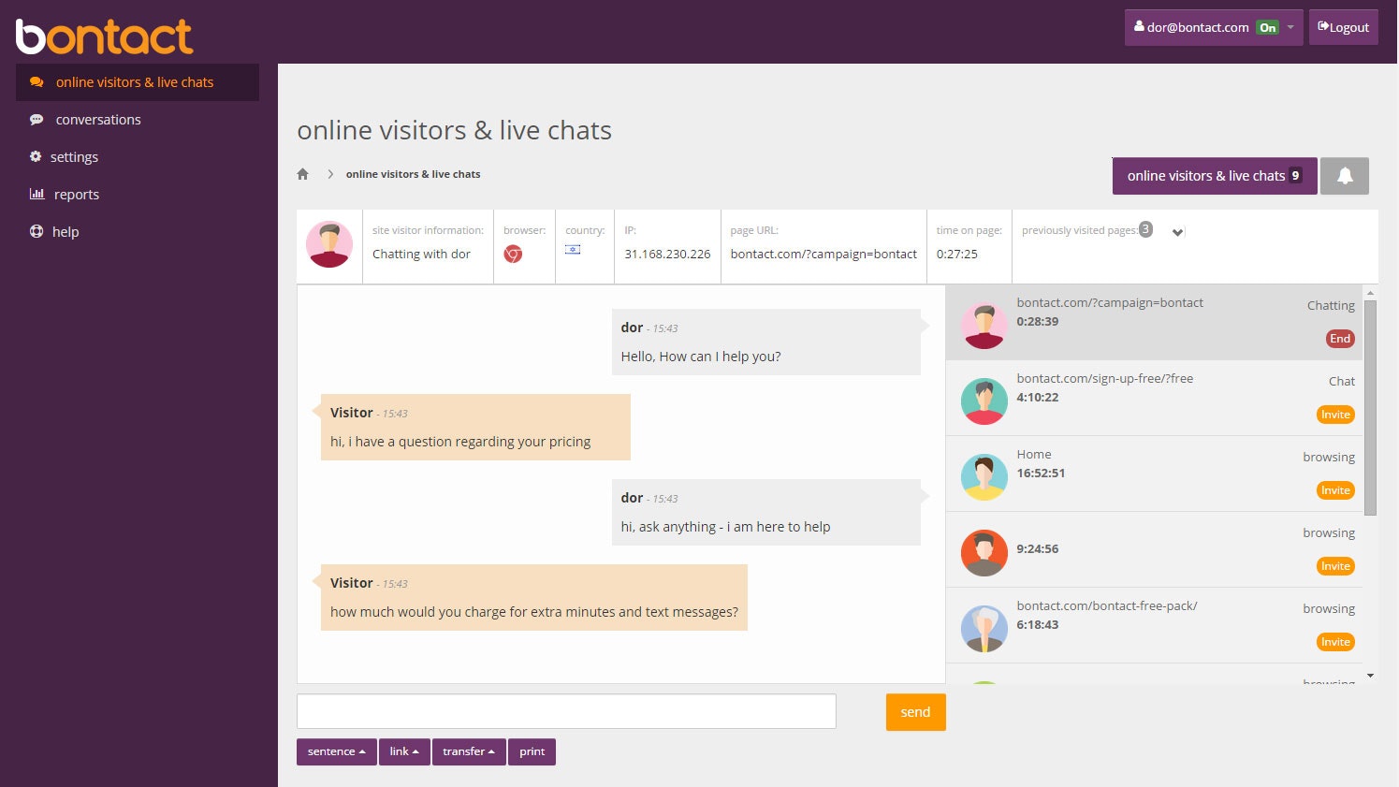Click the previously visited pages count badge 3
1399x787 pixels.
point(1145,229)
